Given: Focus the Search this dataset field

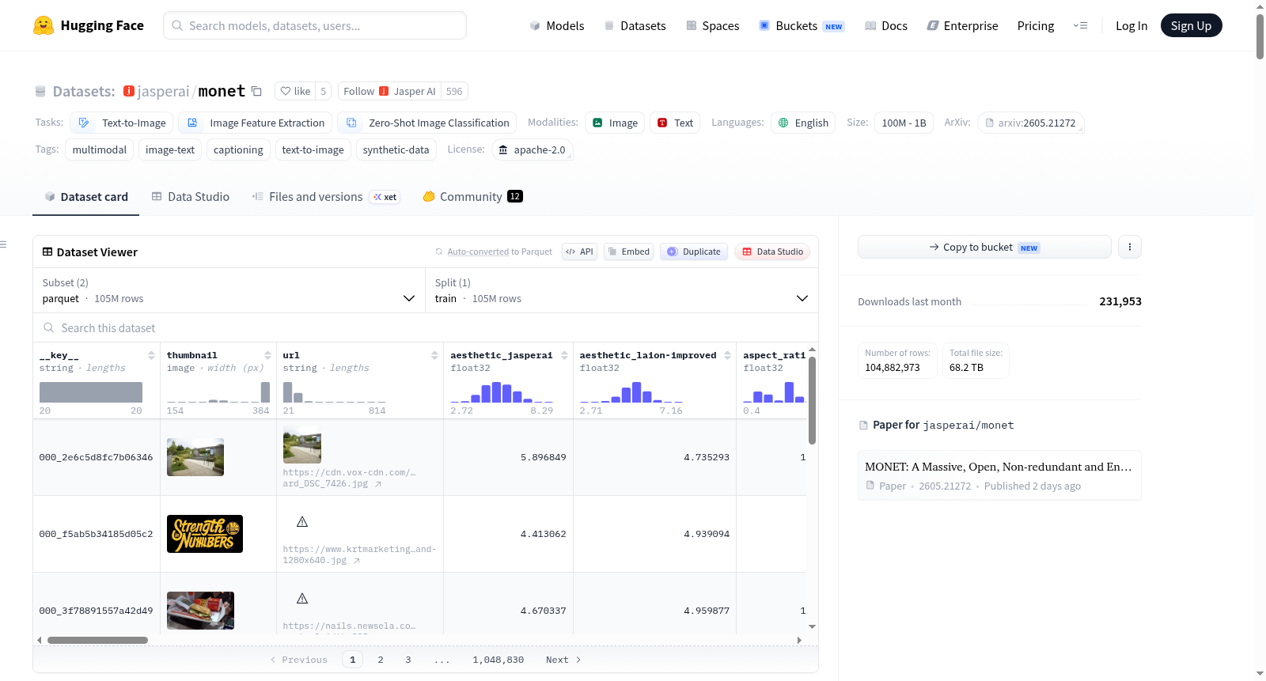Looking at the screenshot, I should pyautogui.click(x=426, y=327).
